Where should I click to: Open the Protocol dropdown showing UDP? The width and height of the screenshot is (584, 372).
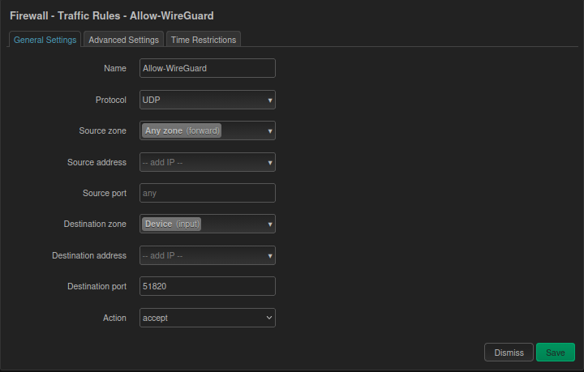click(207, 100)
